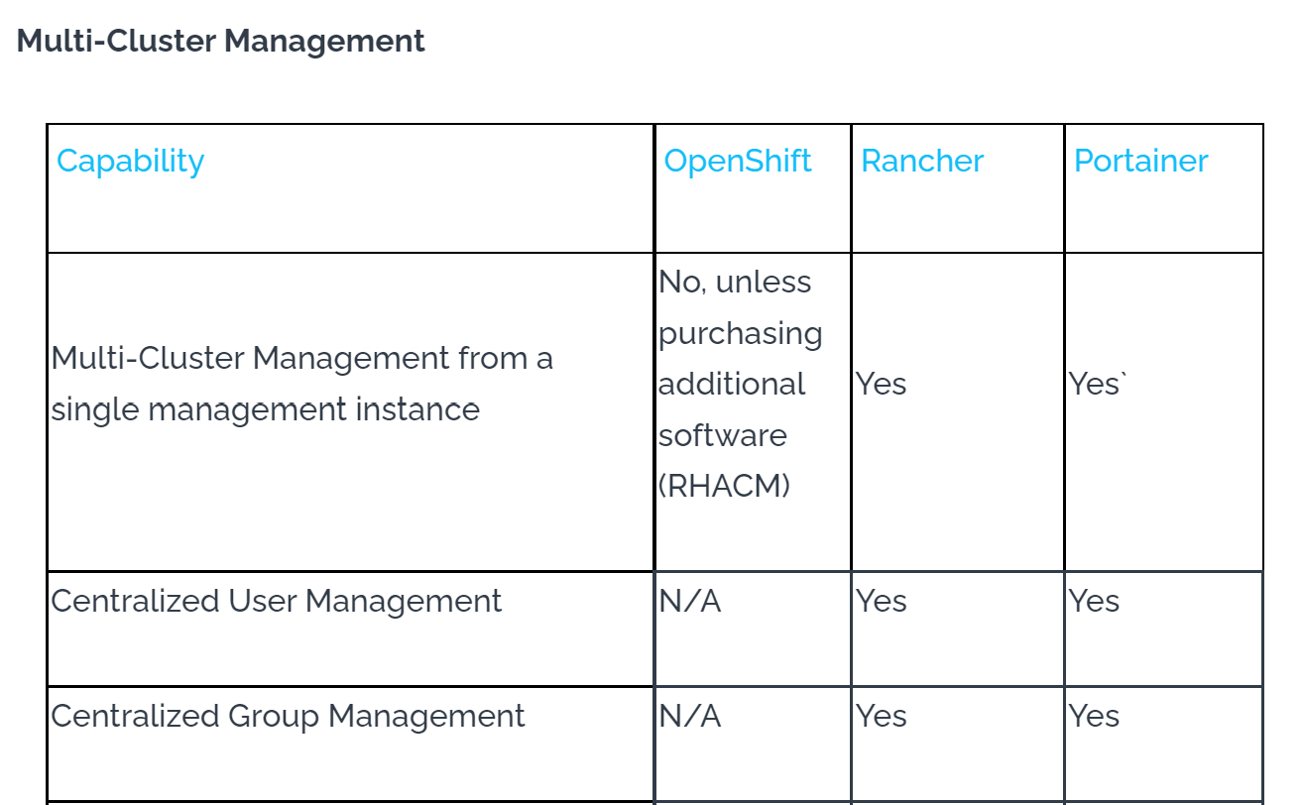Click Rancher Yes for Centralized Group Management
This screenshot has height=805, width=1303.
click(x=882, y=717)
